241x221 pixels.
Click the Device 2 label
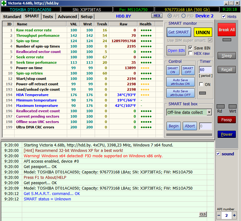pos(204,16)
